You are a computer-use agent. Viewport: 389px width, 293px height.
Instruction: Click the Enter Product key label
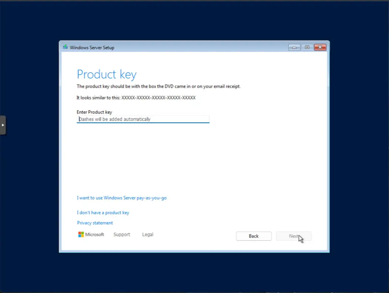point(94,112)
